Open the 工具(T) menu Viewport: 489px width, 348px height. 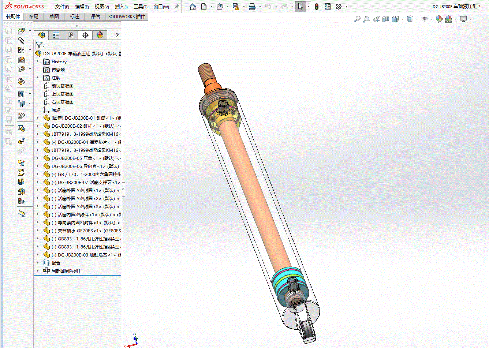141,7
